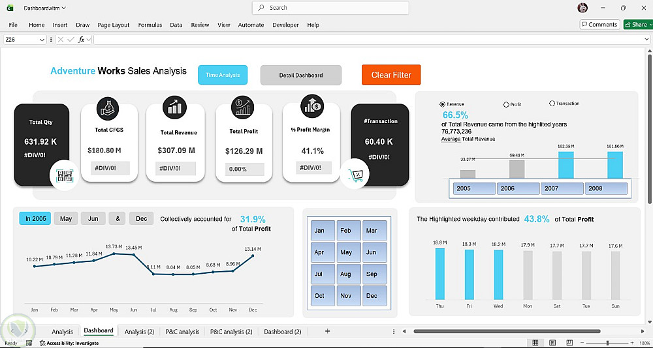Open the Formulas ribbon tab
The height and width of the screenshot is (348, 653).
click(x=150, y=25)
